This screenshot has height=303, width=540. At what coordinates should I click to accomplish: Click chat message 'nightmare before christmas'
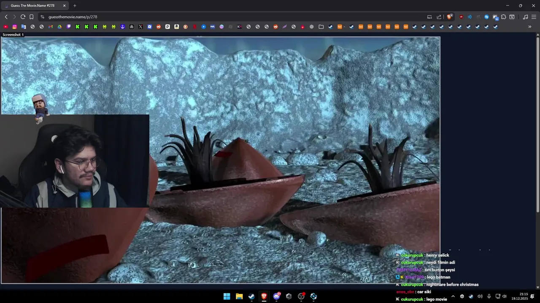[x=452, y=284]
